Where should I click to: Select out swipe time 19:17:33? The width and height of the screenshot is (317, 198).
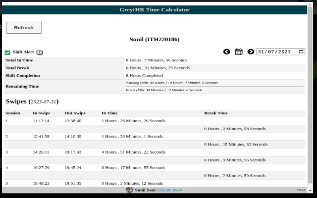point(73,152)
